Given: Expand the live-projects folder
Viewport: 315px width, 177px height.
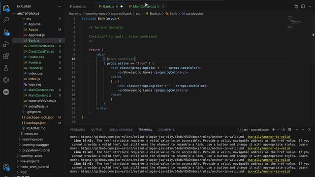Looking at the screenshot, I should click(x=30, y=161).
